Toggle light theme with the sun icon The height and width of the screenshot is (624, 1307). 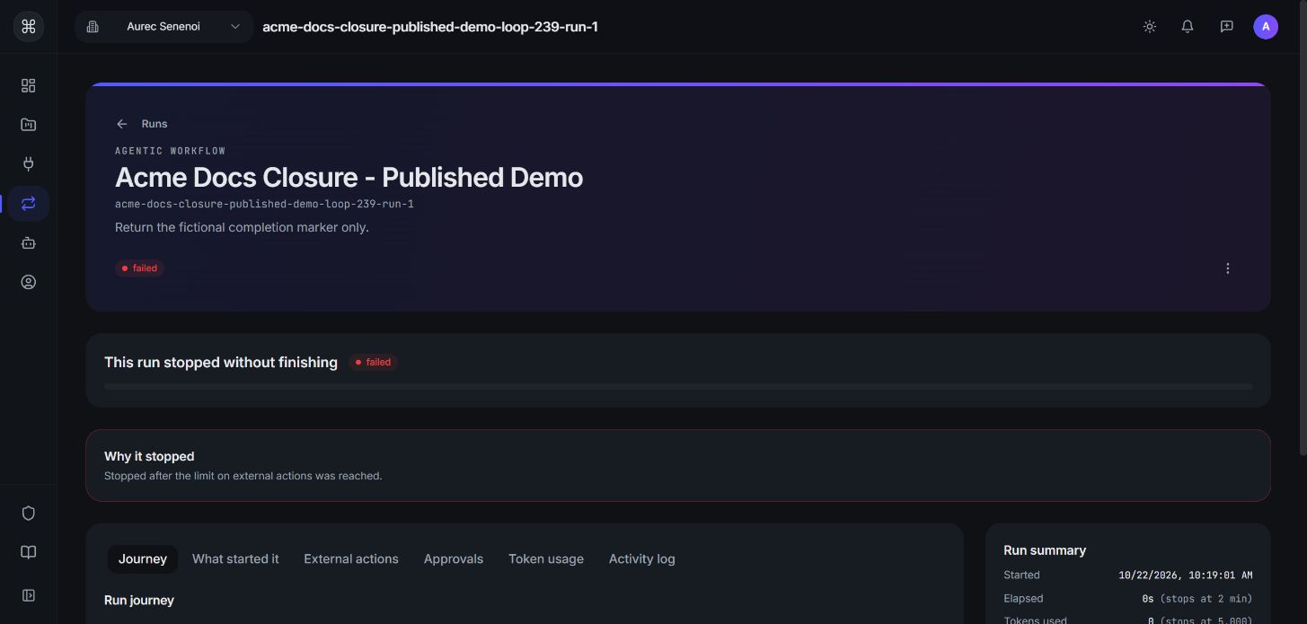coord(1149,27)
